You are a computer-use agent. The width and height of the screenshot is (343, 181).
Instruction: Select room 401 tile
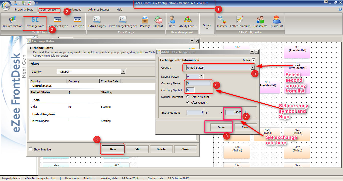click(297, 165)
